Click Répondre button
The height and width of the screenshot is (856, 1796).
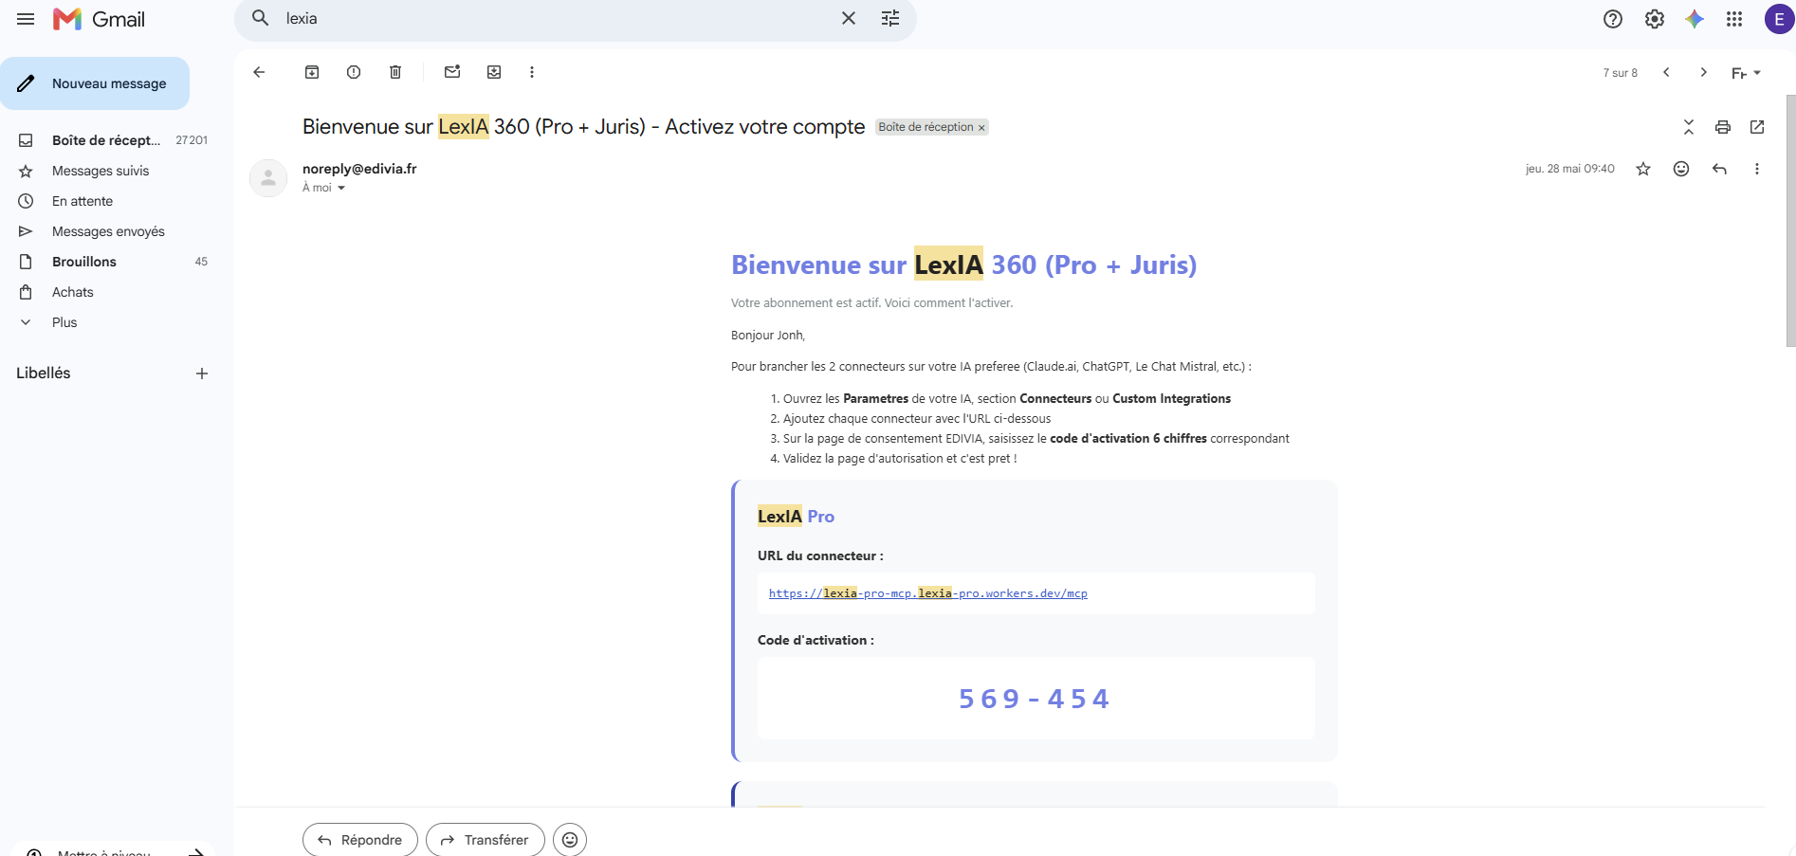click(x=360, y=840)
